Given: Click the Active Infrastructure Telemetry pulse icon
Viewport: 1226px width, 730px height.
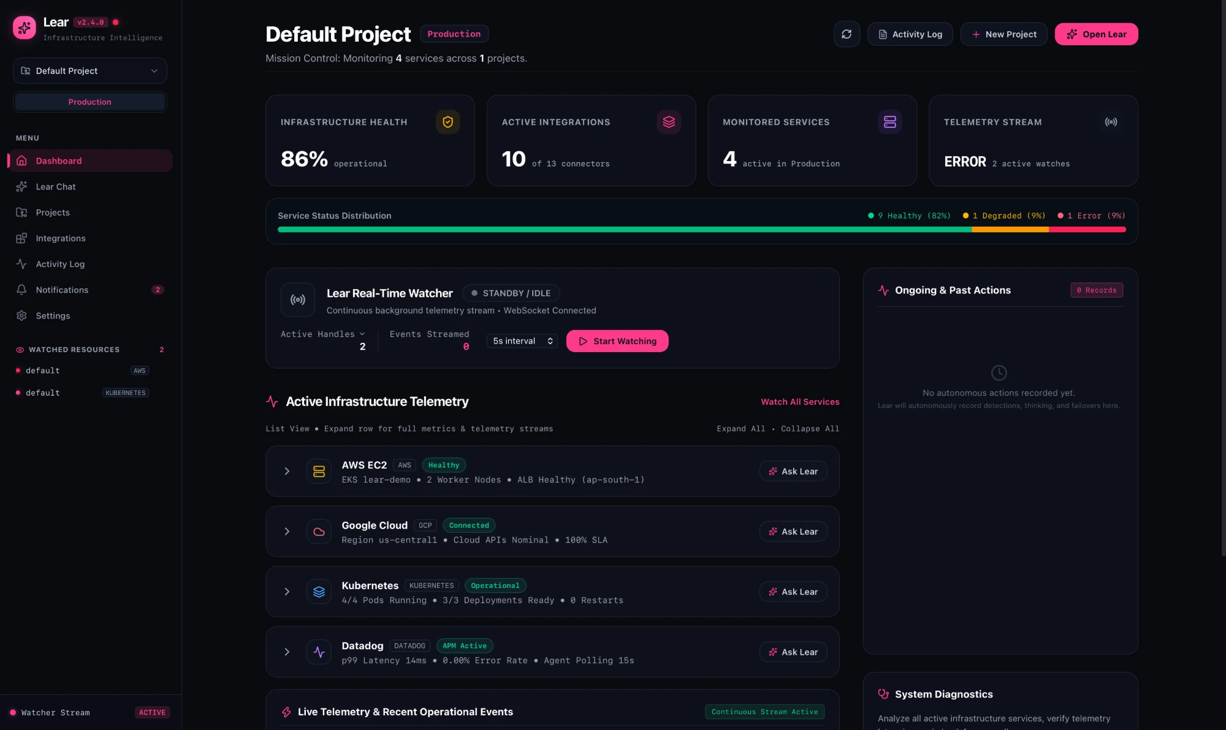Looking at the screenshot, I should pyautogui.click(x=272, y=402).
